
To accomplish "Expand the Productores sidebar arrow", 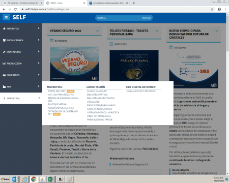I will pos(39,40).
